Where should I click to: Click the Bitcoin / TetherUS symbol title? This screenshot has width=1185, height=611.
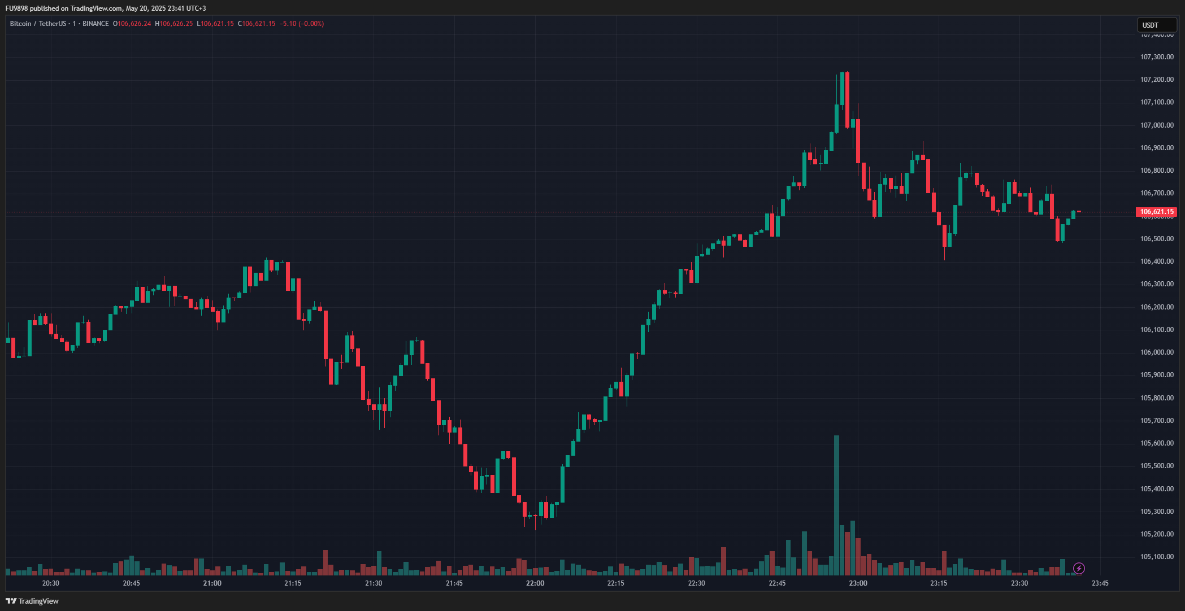37,24
